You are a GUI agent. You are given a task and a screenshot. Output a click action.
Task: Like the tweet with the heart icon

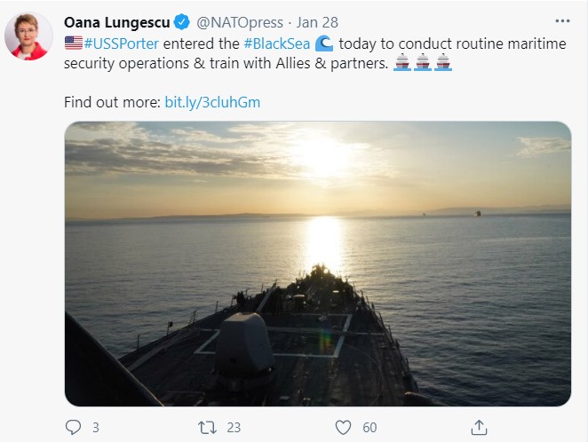(343, 427)
